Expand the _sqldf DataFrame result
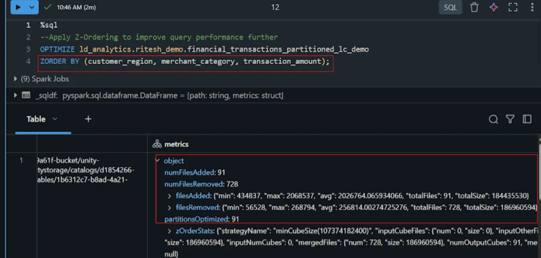The width and height of the screenshot is (541, 258). [15, 95]
